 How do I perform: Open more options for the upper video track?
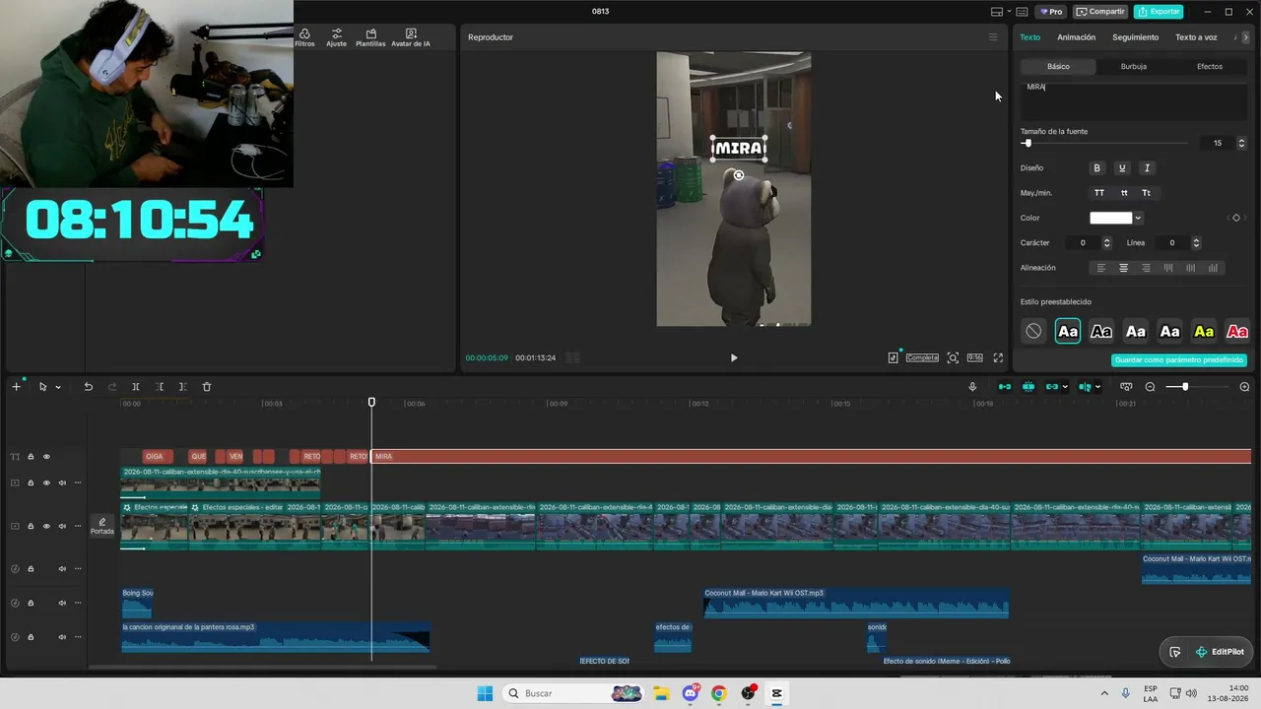pos(78,483)
